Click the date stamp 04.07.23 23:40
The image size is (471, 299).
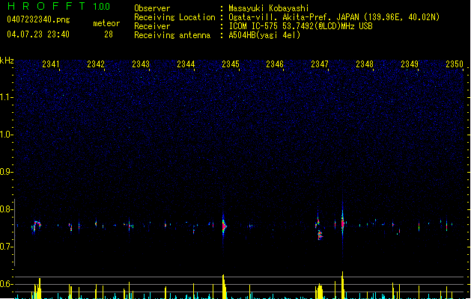point(38,34)
